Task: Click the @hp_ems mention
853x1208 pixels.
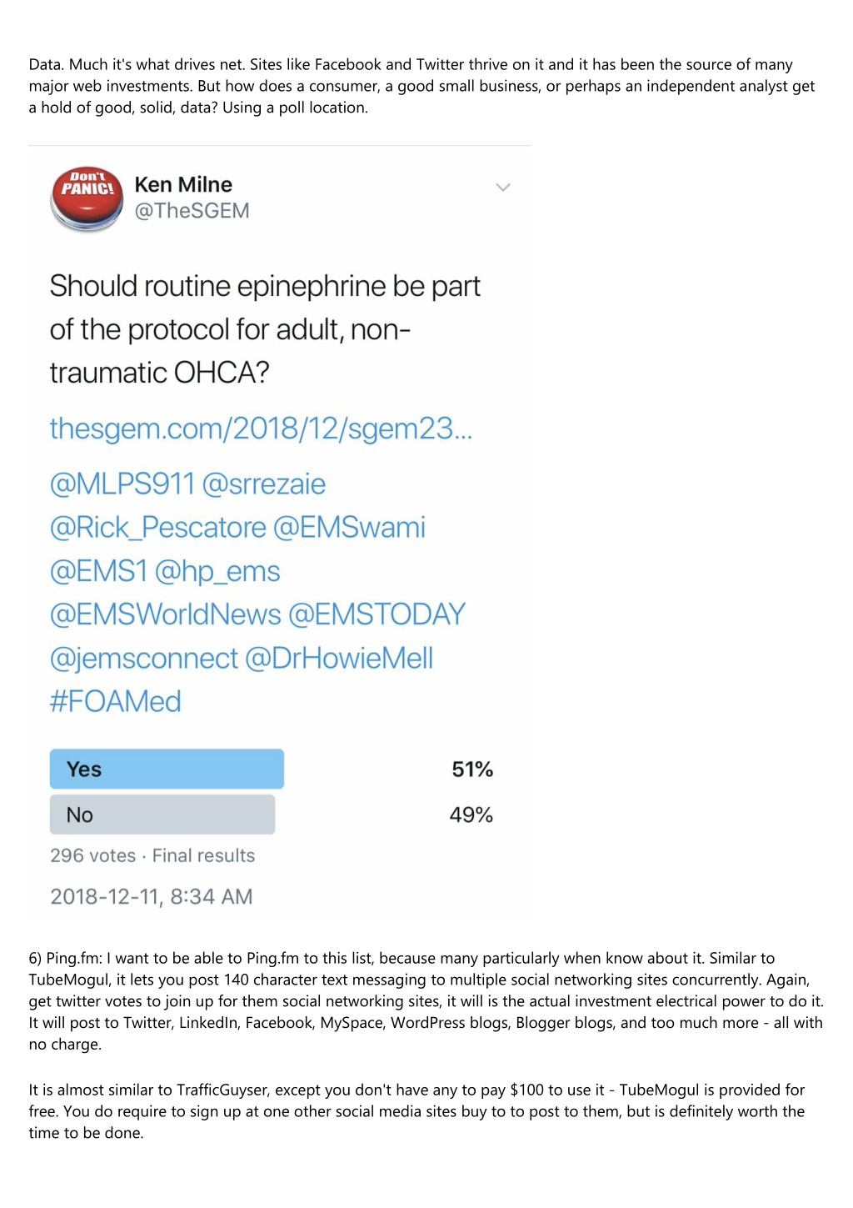Action: coord(217,572)
